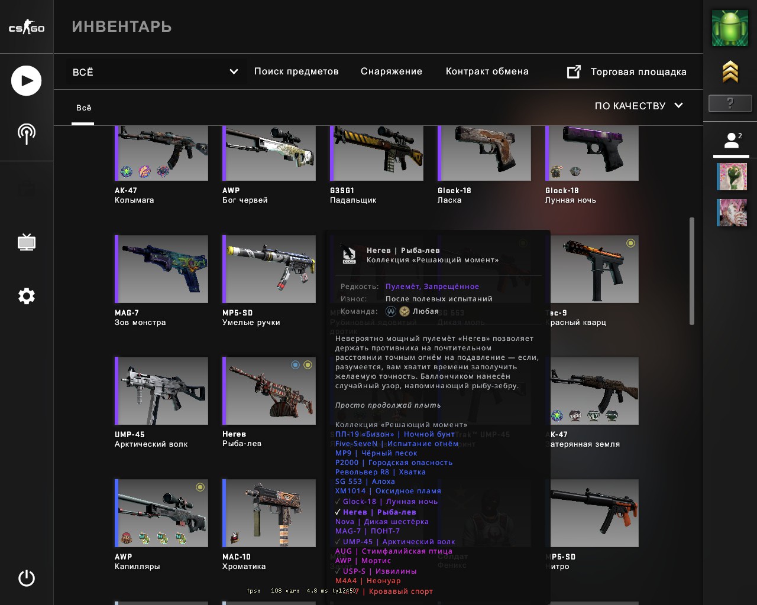Image resolution: width=757 pixels, height=605 pixels.
Task: Select G3SG1 Падальщик item
Action: [x=377, y=153]
